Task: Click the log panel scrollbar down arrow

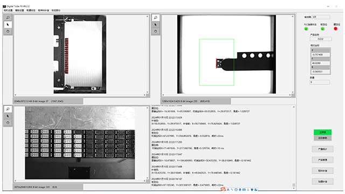Action: (293, 185)
